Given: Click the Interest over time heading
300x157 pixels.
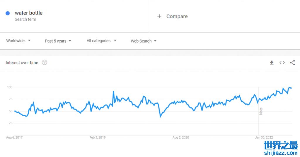Looking at the screenshot, I should 22,63.
